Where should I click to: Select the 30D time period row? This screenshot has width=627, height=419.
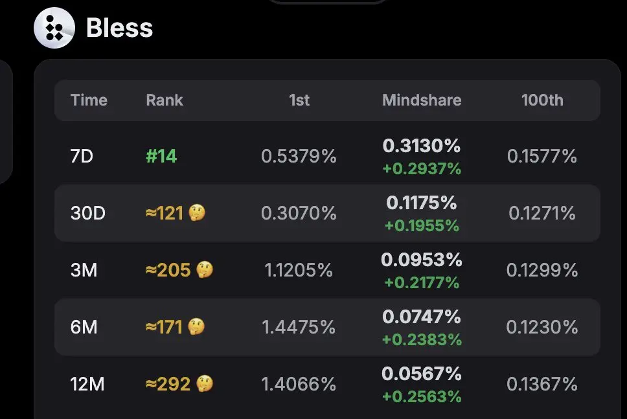[x=327, y=213]
